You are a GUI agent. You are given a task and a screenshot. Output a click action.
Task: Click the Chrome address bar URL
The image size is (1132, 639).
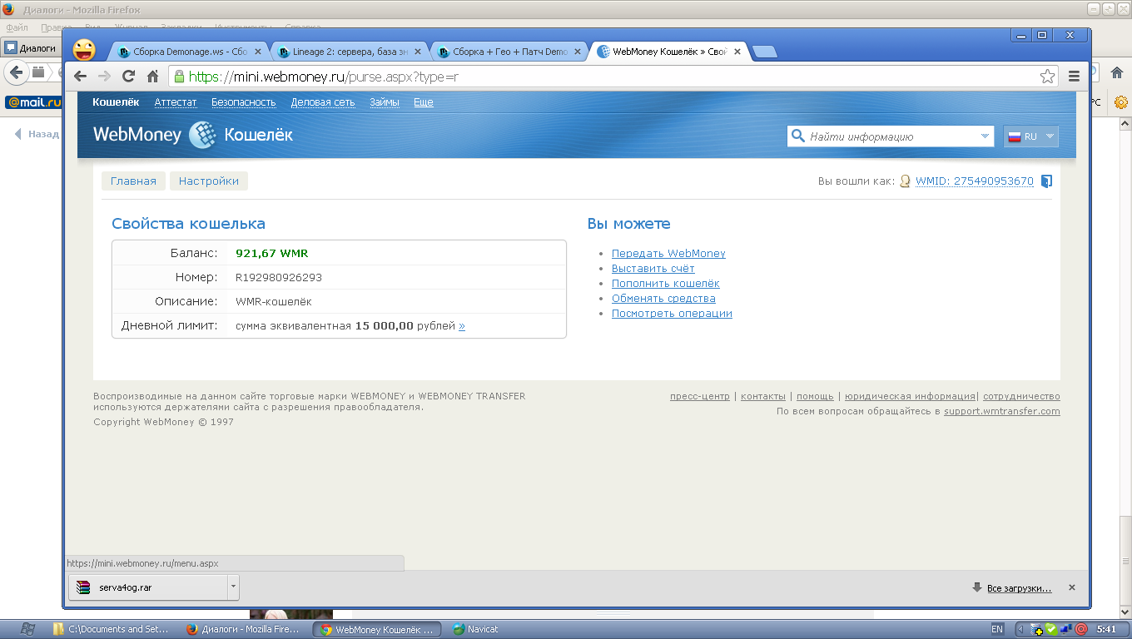[x=324, y=77]
